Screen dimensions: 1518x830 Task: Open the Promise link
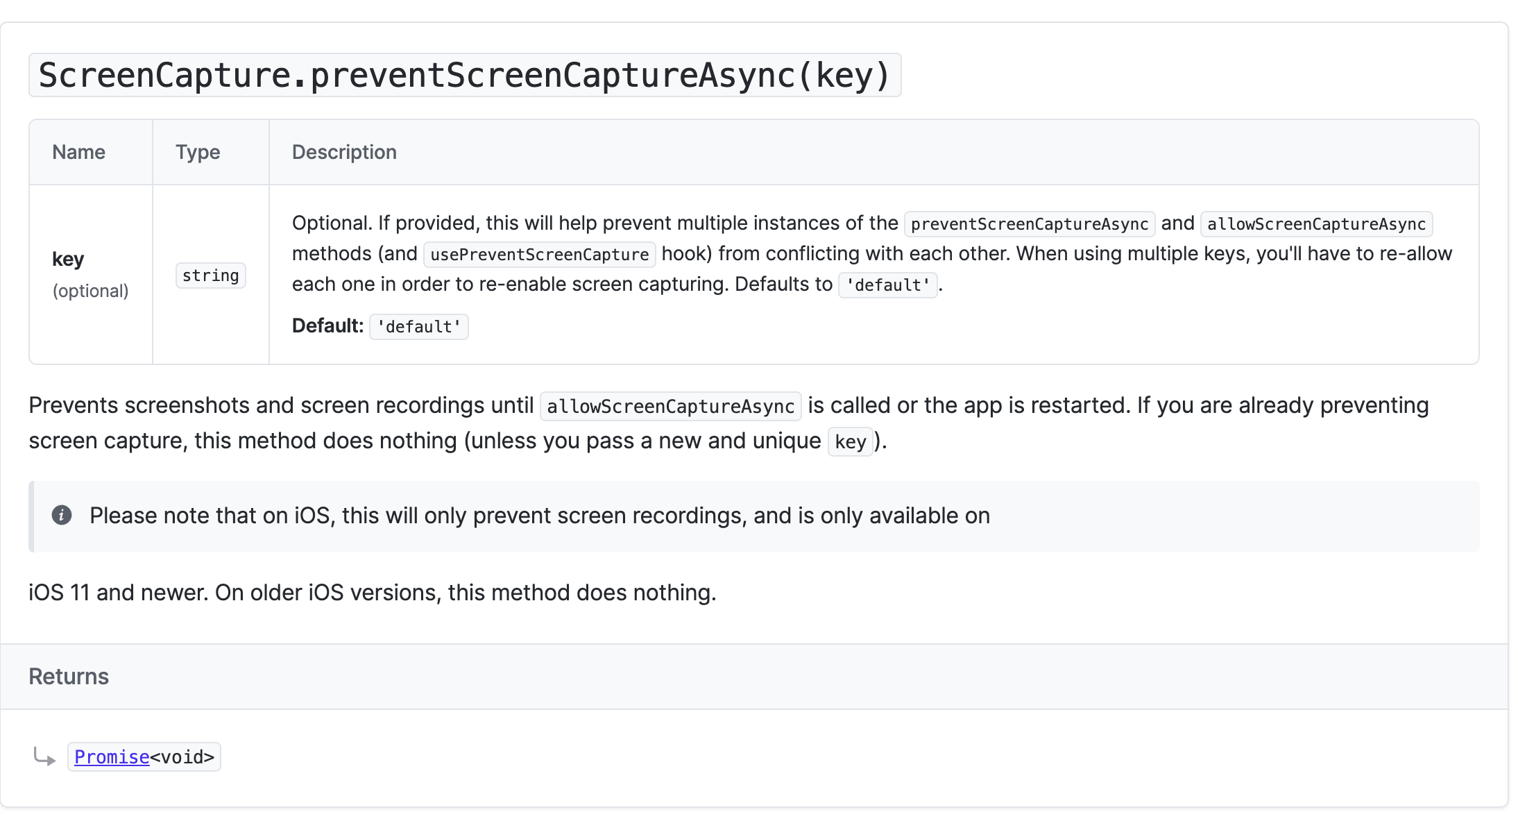click(112, 757)
